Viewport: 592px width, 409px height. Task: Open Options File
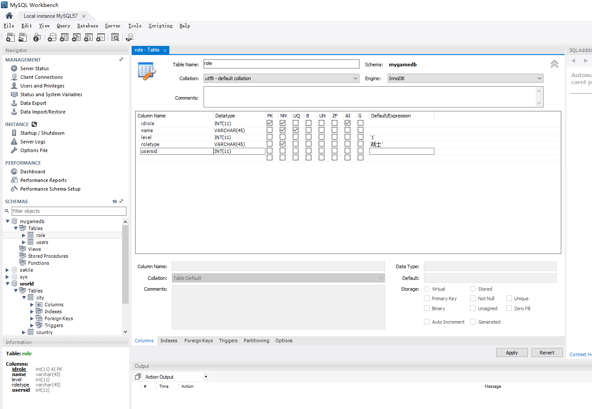coord(34,150)
